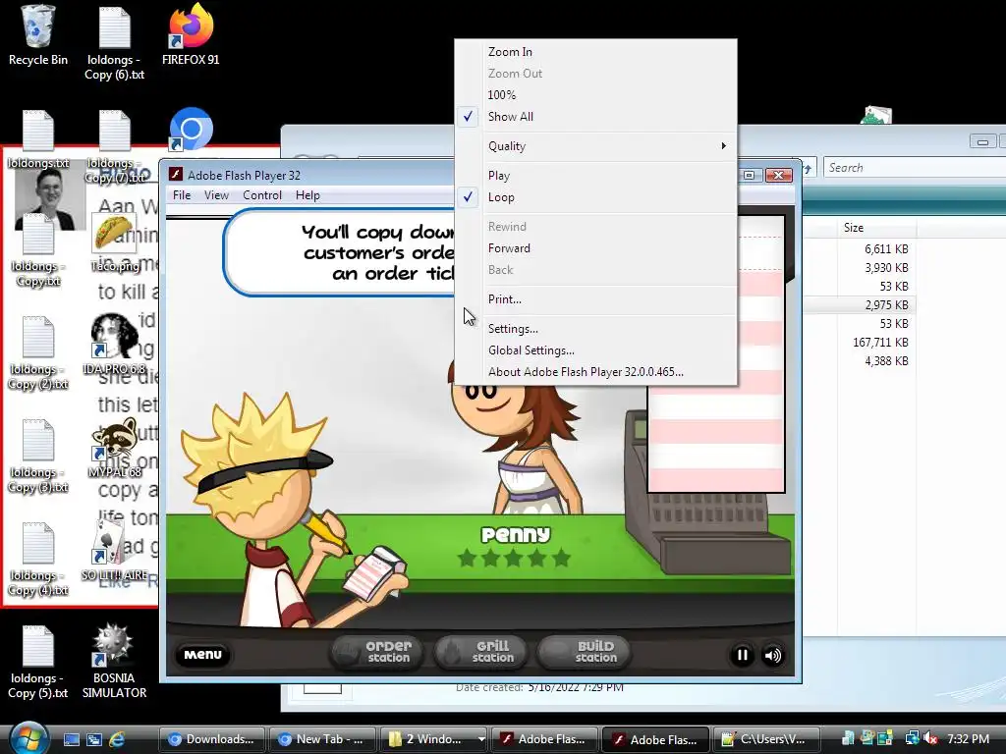This screenshot has width=1006, height=754.
Task: Switch to the Downloads... taskbar button
Action: coord(212,739)
